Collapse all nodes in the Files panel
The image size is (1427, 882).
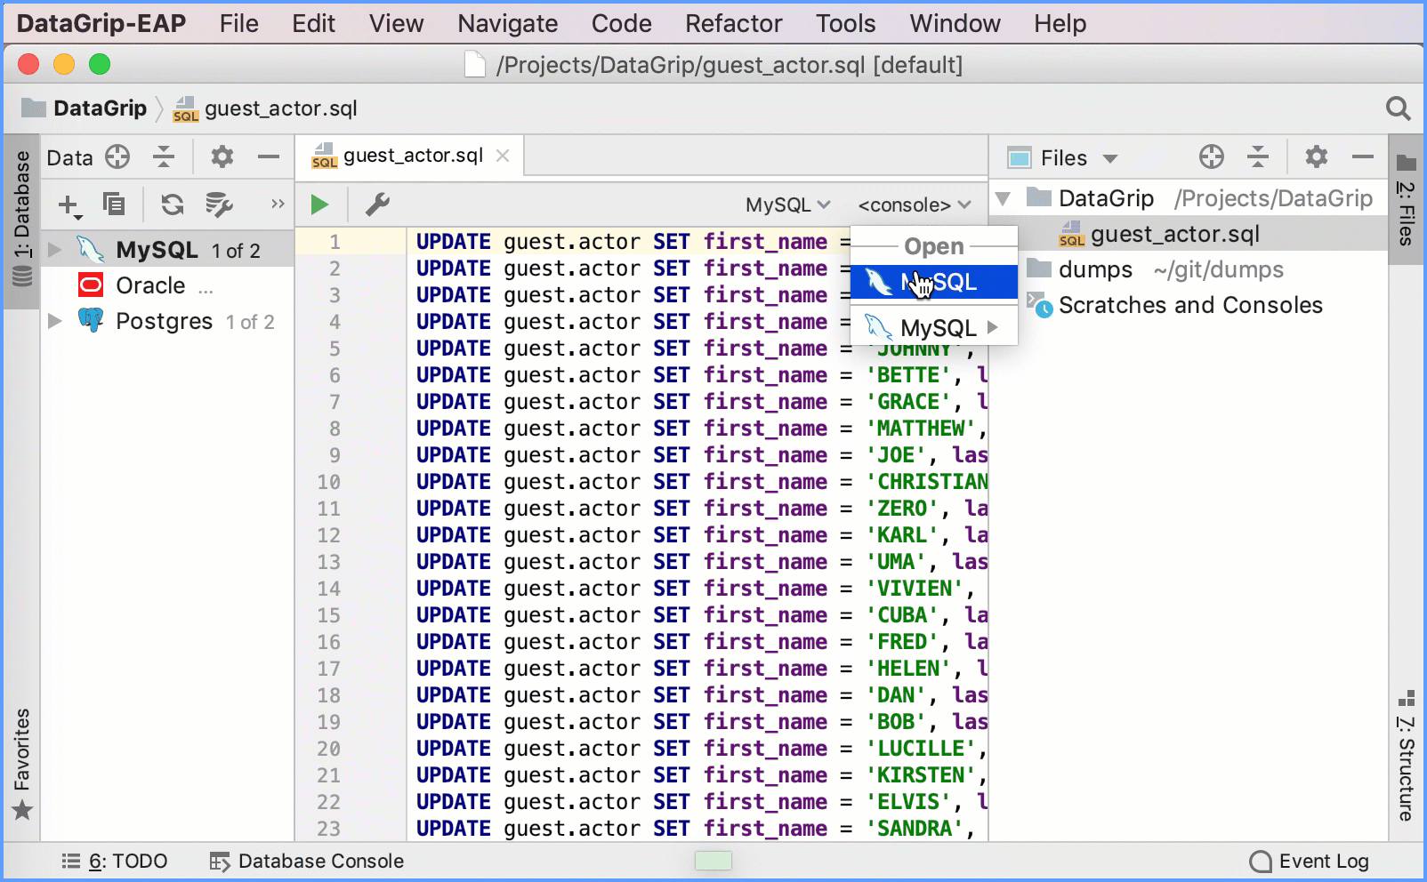(1258, 157)
